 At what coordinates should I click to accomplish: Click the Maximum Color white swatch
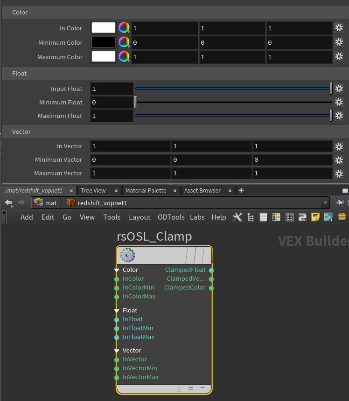coord(104,57)
